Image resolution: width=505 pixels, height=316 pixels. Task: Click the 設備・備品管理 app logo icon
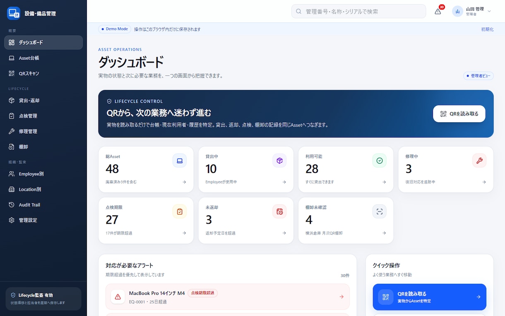pos(14,13)
